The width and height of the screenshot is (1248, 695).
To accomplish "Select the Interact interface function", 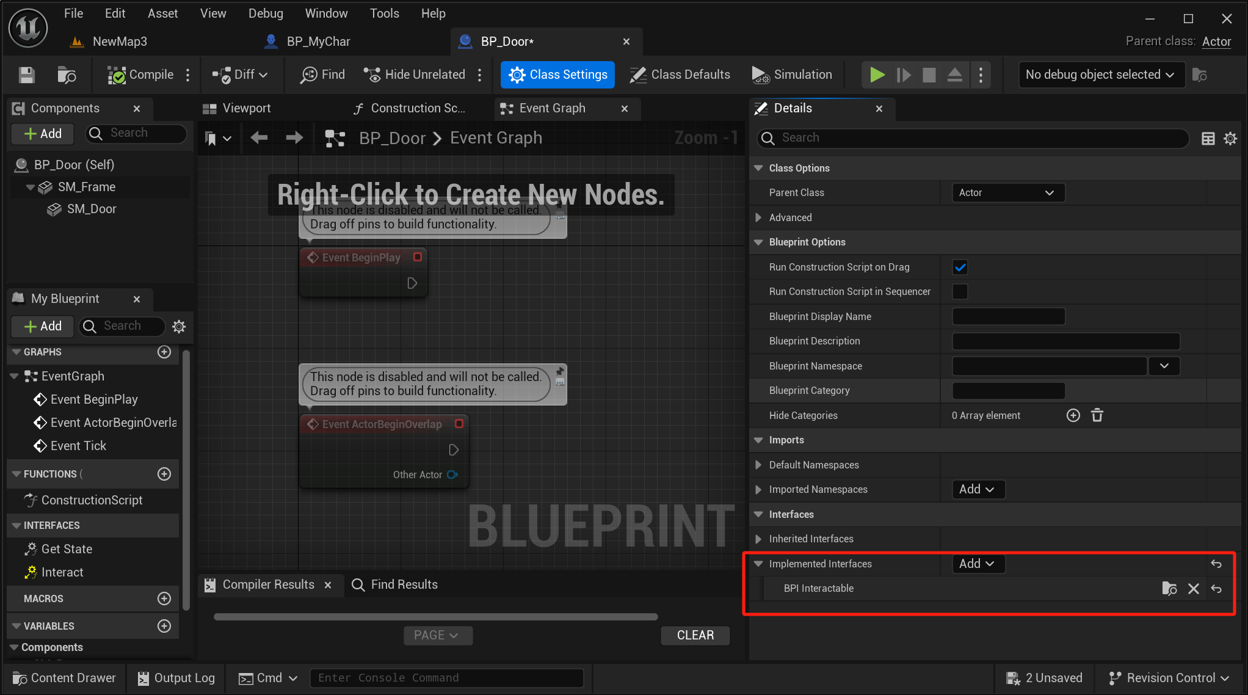I will [x=62, y=572].
